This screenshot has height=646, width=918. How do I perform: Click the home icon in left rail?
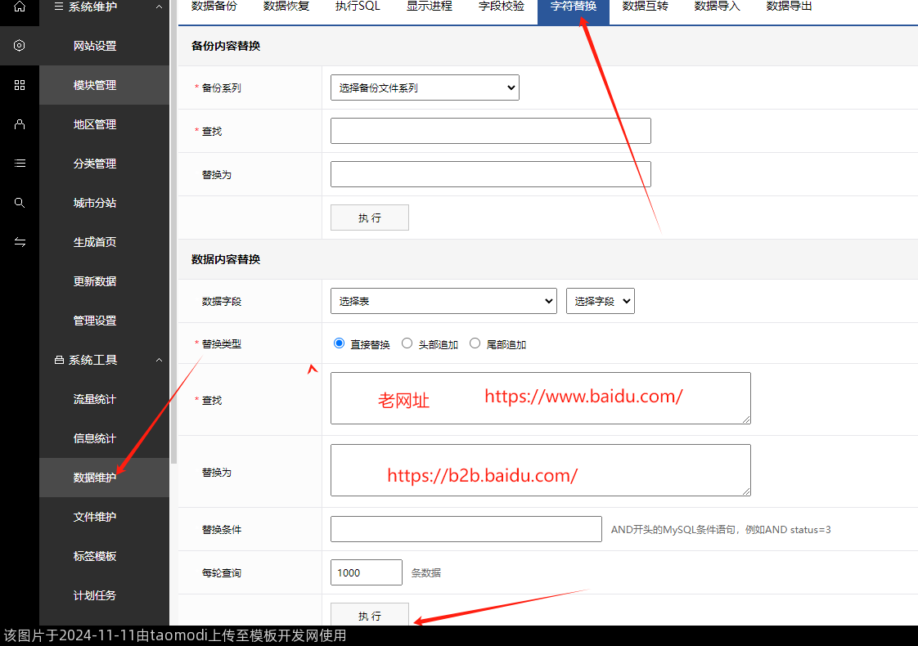(x=20, y=7)
